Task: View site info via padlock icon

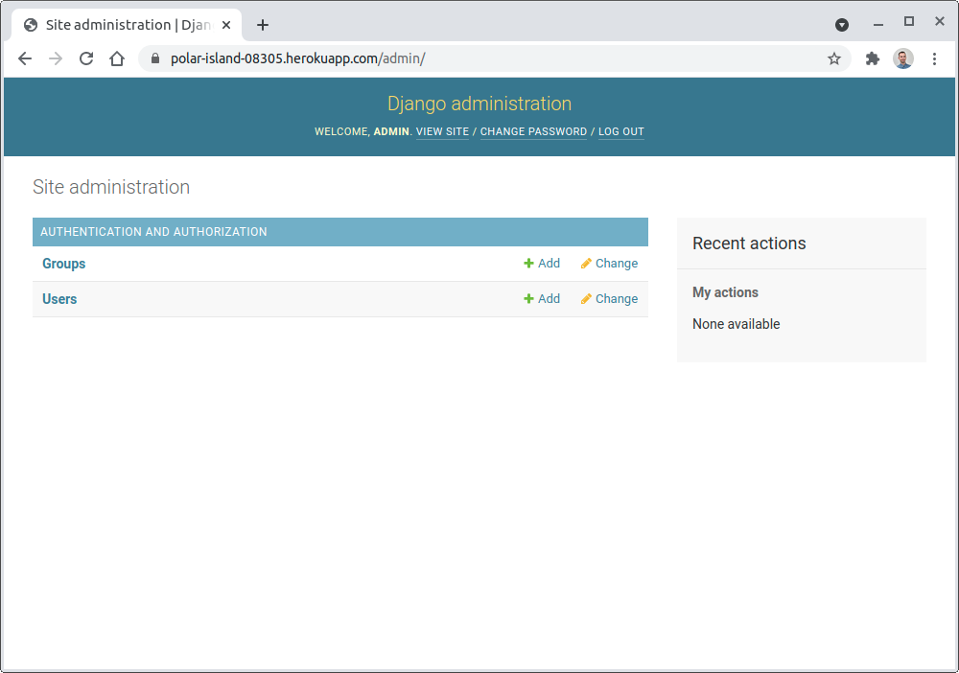Action: click(154, 58)
